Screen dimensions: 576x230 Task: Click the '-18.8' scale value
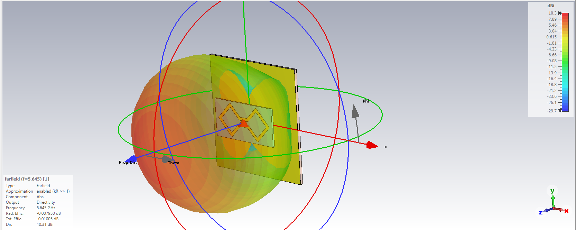[x=552, y=84]
